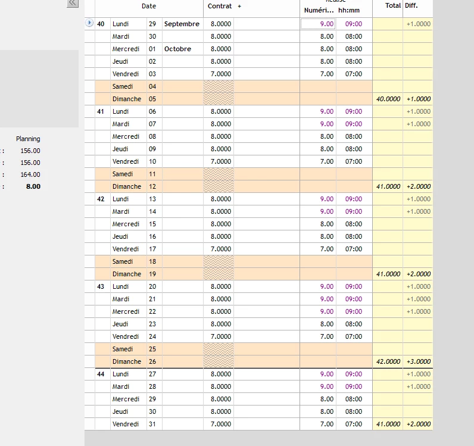Click the 09:00 time for Mardi 07

pos(354,124)
